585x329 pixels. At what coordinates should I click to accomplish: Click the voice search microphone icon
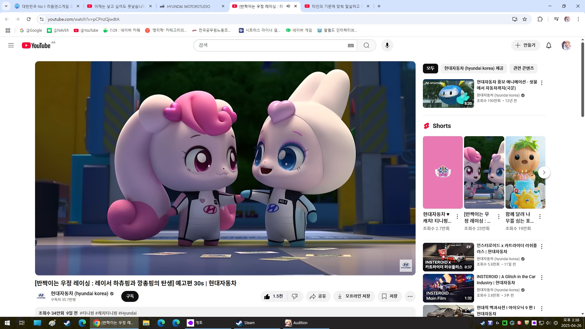click(x=387, y=45)
